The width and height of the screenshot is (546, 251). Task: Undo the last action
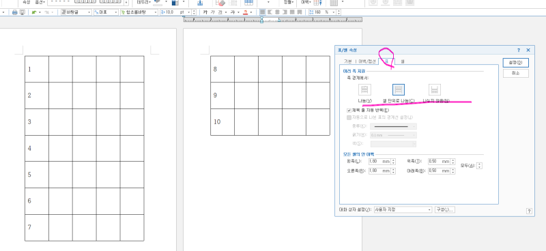click(34, 12)
